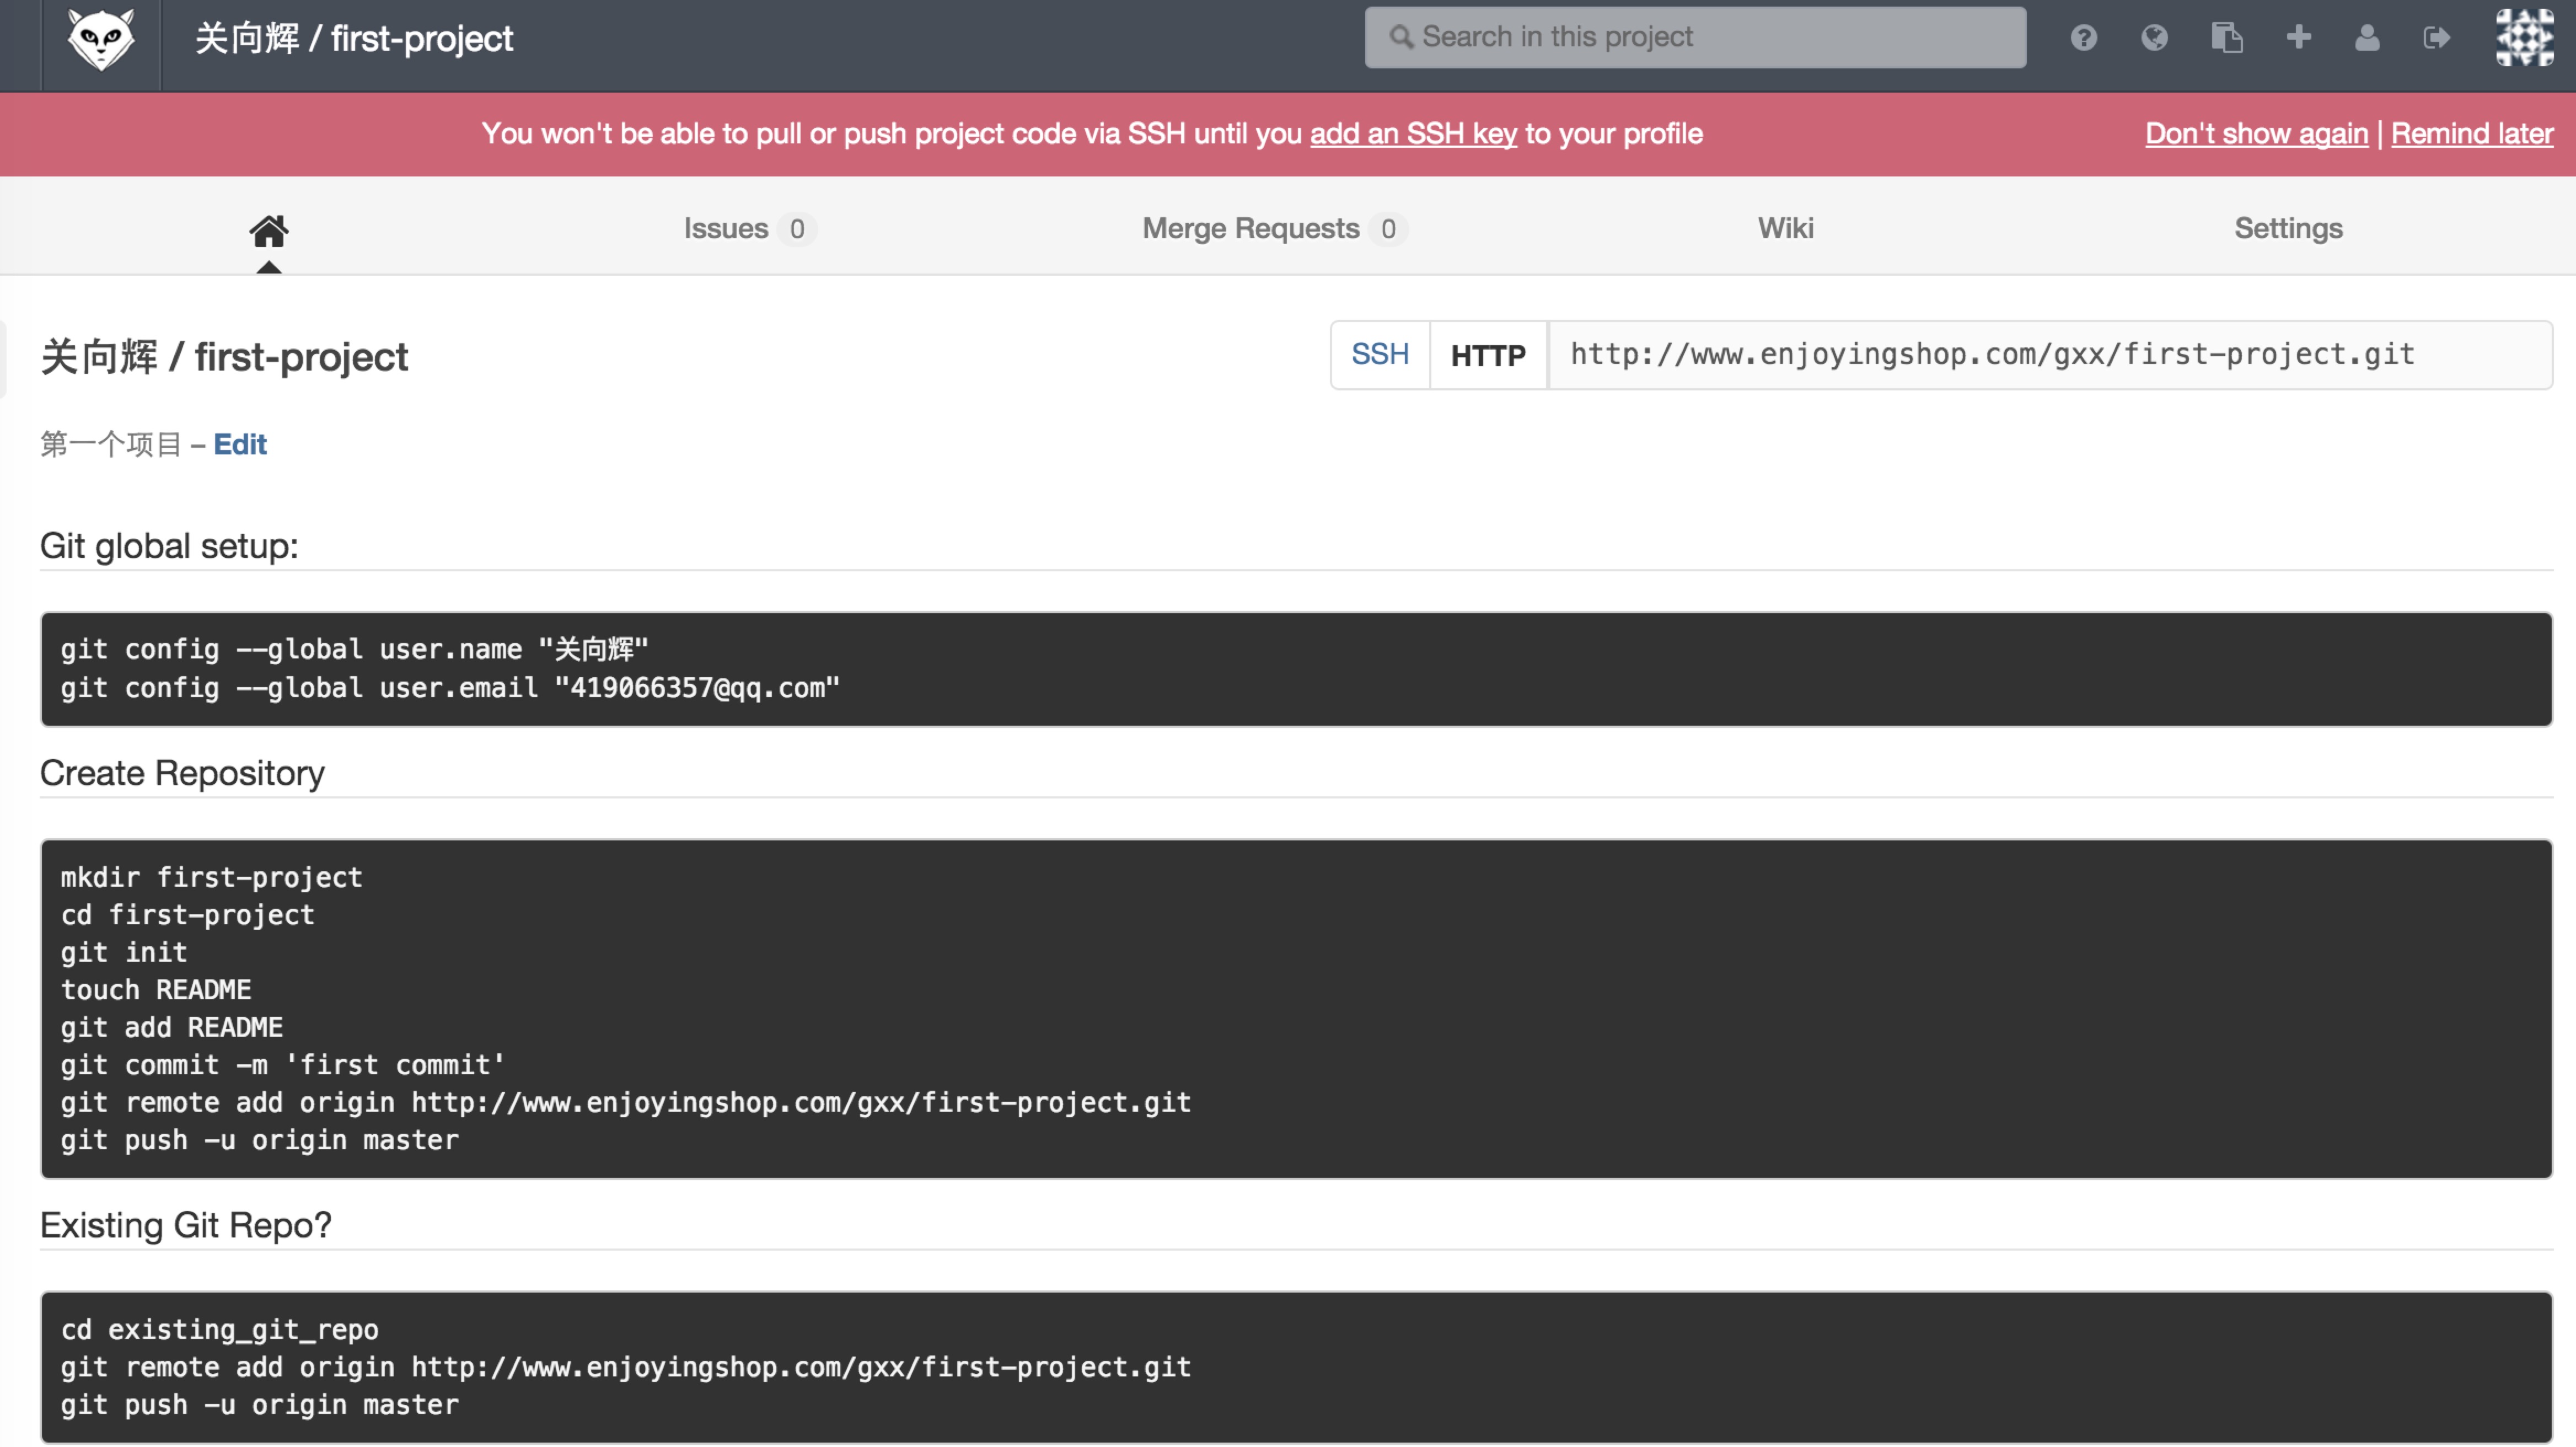
Task: Click the Remind later link
Action: pos(2472,134)
